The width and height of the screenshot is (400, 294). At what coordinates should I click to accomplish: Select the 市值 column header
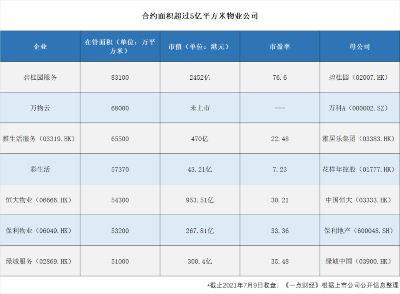[x=200, y=46]
